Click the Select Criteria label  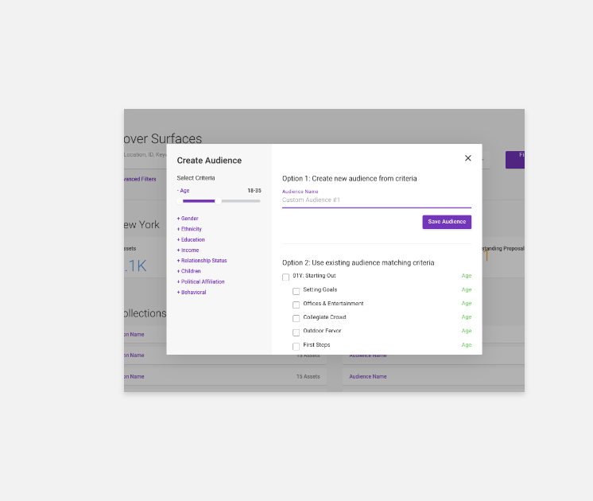(196, 178)
